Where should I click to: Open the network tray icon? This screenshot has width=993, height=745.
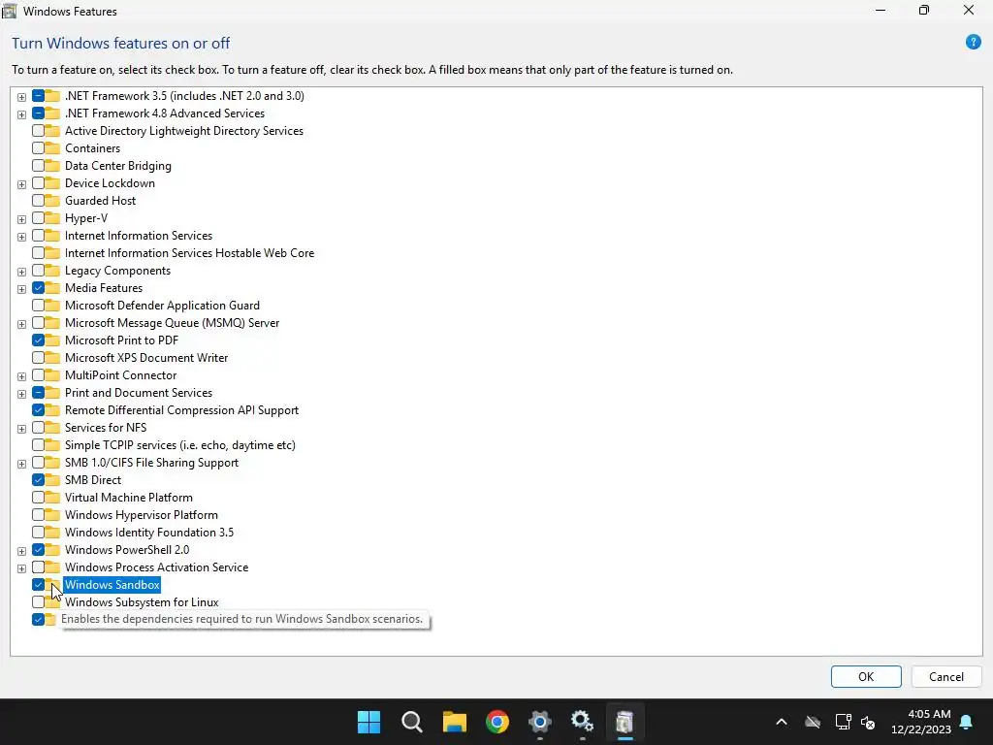(843, 722)
